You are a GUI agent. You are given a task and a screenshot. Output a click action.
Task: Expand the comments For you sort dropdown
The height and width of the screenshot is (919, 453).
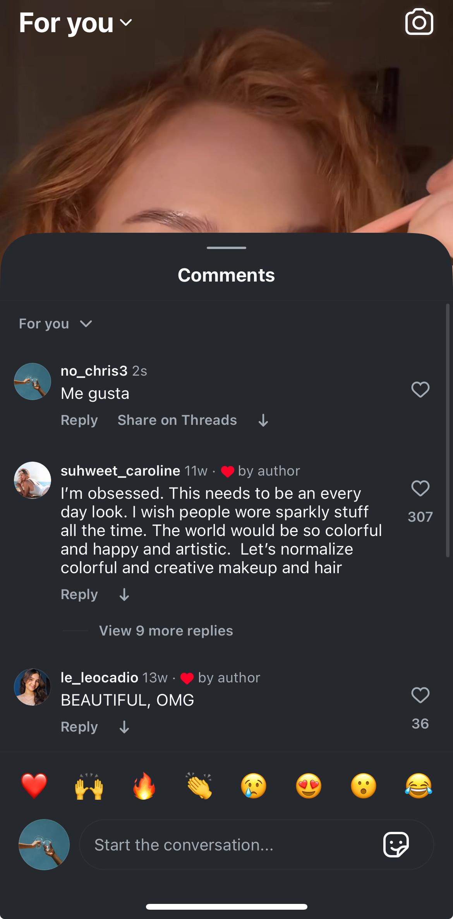point(55,324)
